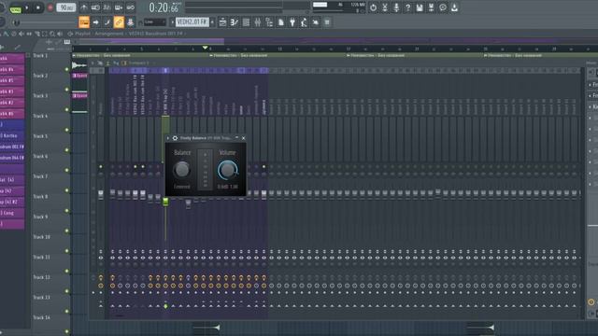
Task: Click the Master mixer track fader
Action: click(101, 194)
